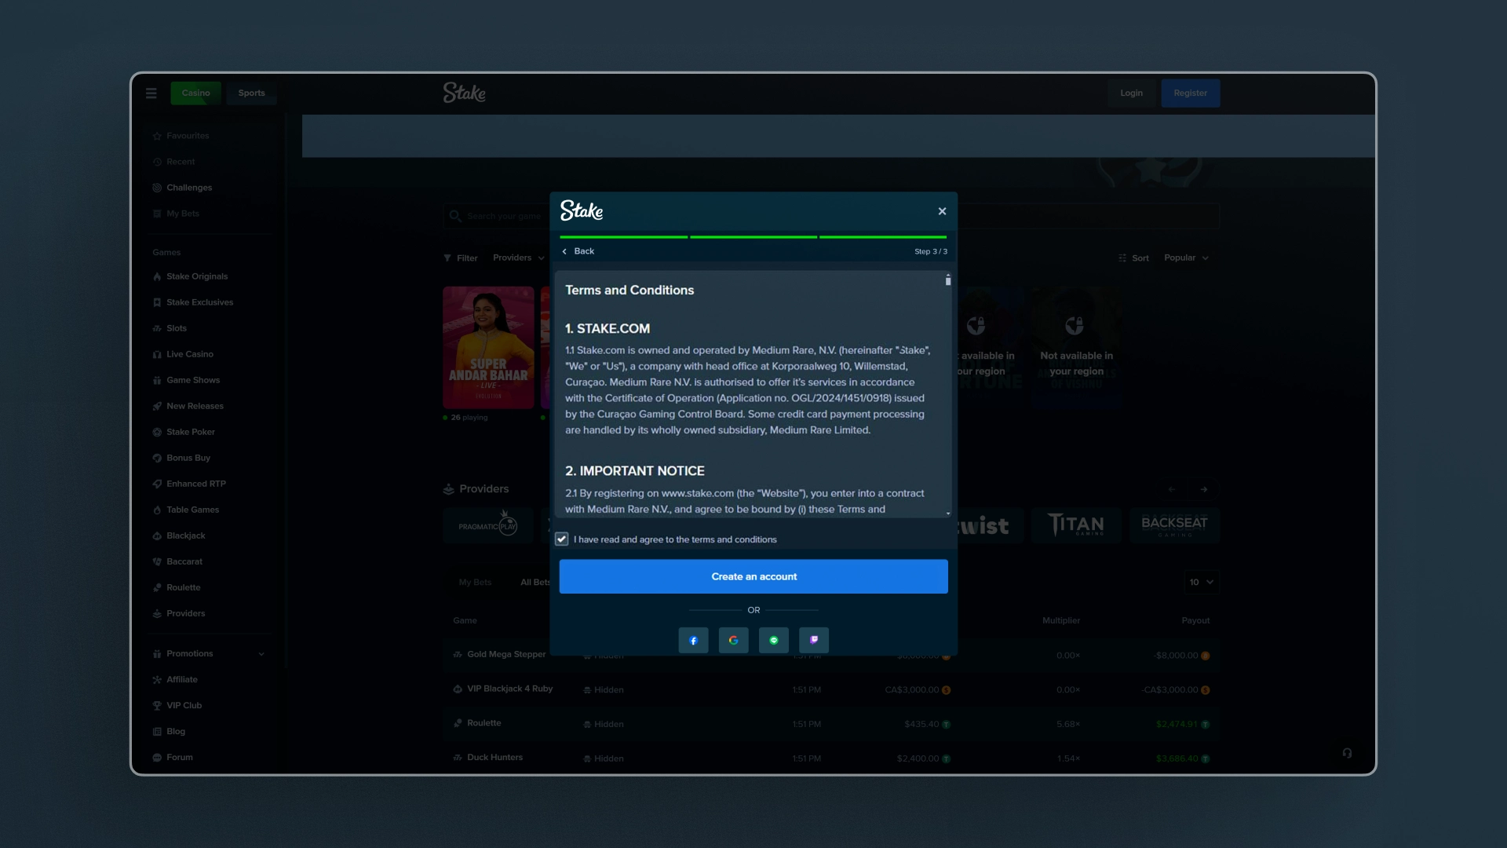Viewport: 1507px width, 848px height.
Task: Open the Super Andar Bahar game thumbnail
Action: coord(488,347)
